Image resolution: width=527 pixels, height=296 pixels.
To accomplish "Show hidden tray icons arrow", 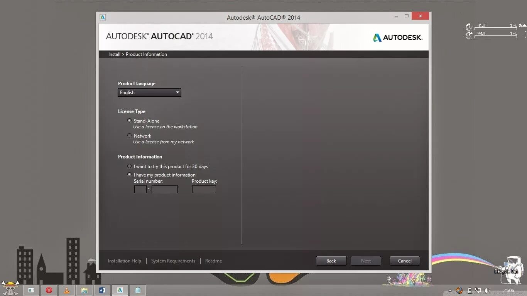I will [x=450, y=291].
